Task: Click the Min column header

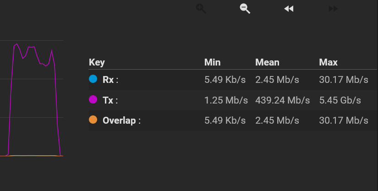Action: click(x=213, y=62)
